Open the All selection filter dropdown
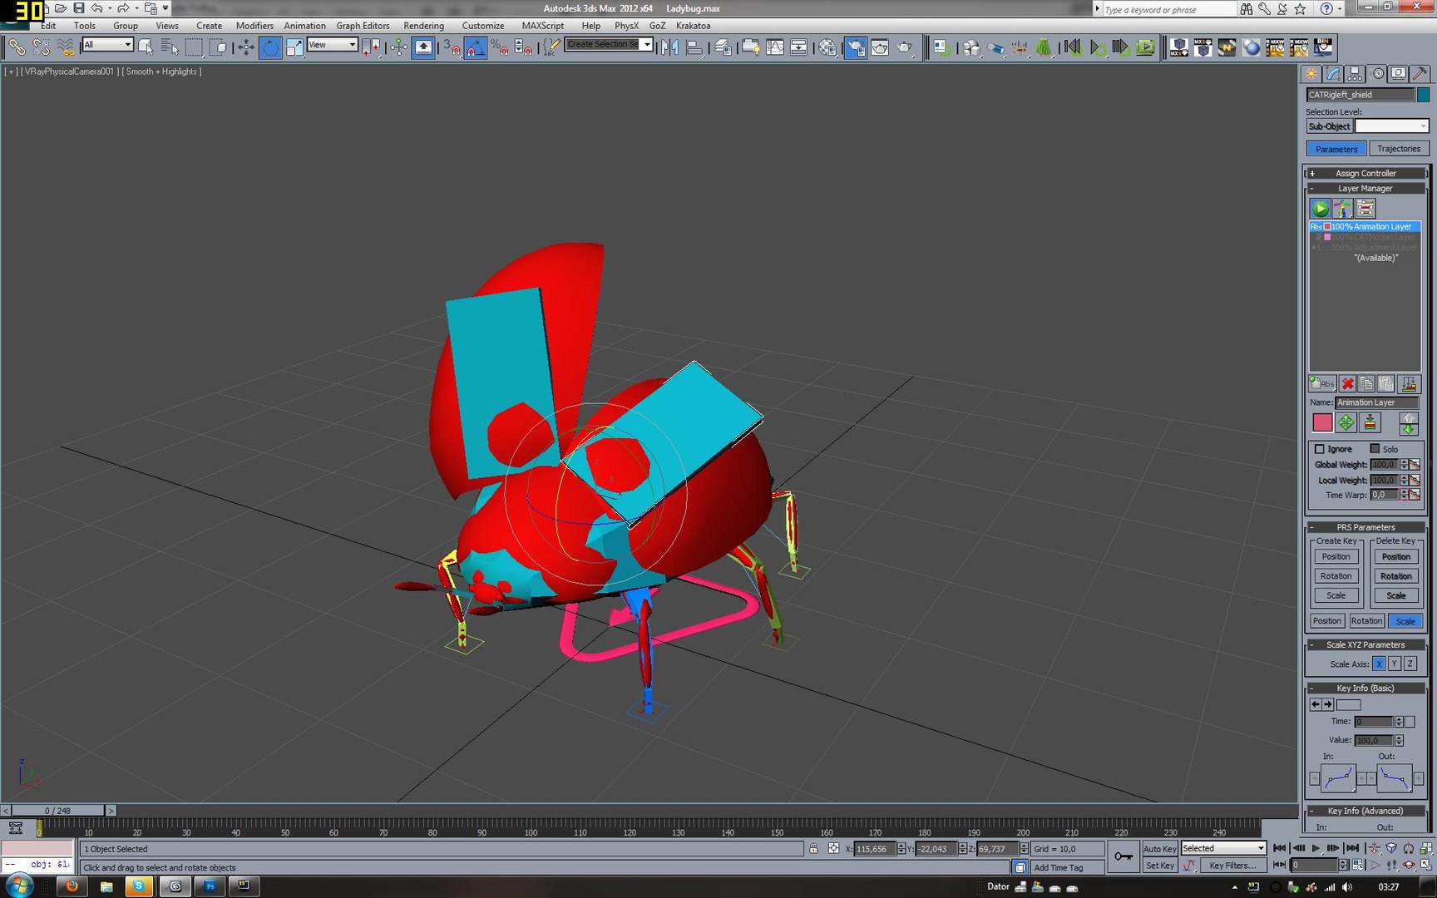 [x=108, y=45]
